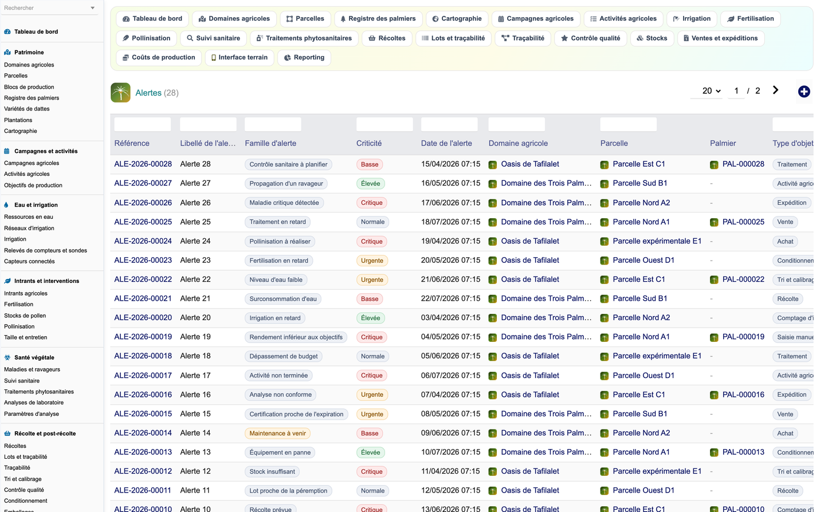The width and height of the screenshot is (828, 512).
Task: Open alert ALE-2026-00021 reference link
Action: 143,299
